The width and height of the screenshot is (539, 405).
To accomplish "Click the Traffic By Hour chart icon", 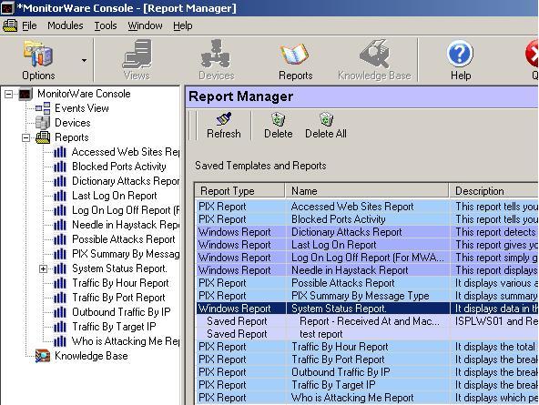I will click(x=60, y=283).
